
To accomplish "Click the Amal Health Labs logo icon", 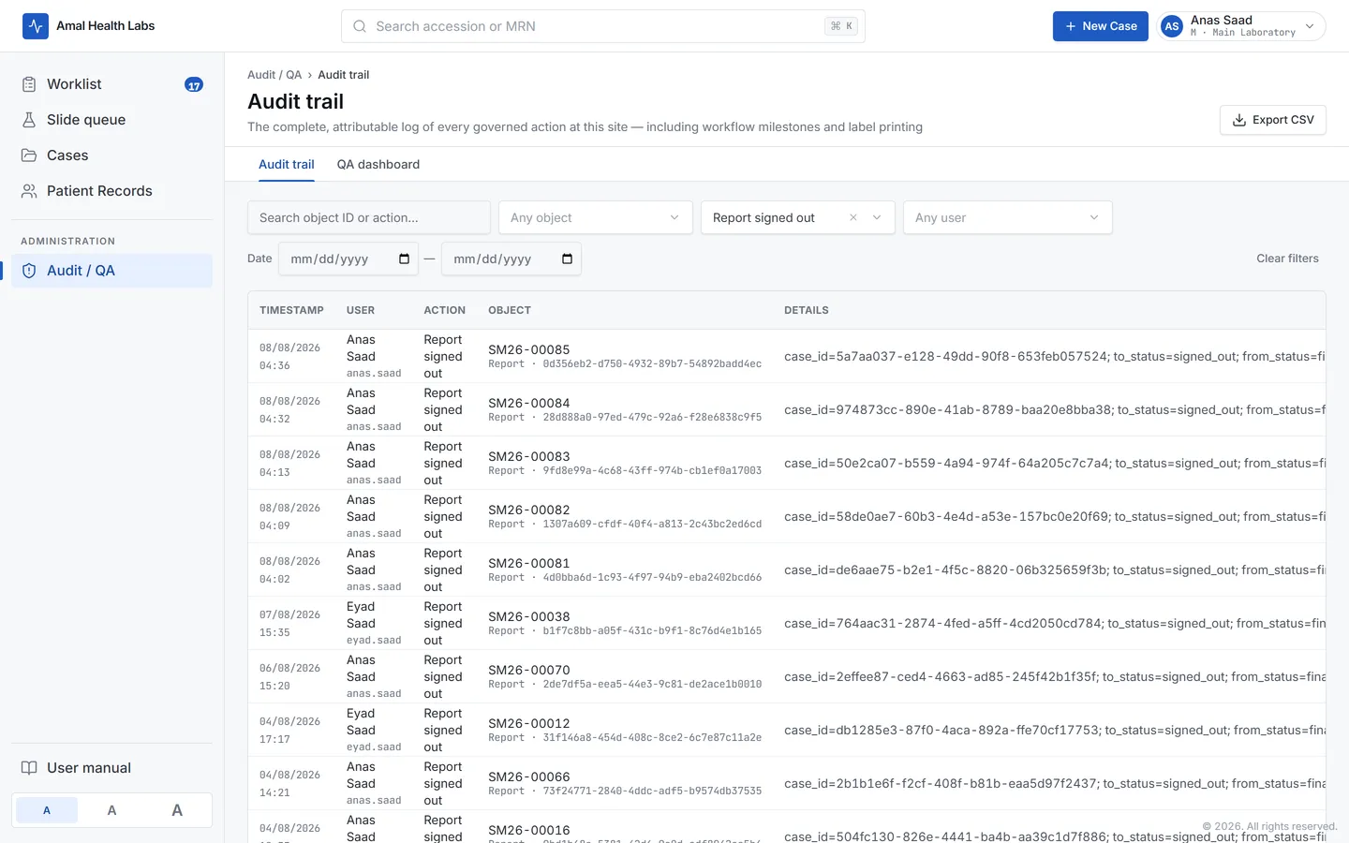I will (x=36, y=26).
